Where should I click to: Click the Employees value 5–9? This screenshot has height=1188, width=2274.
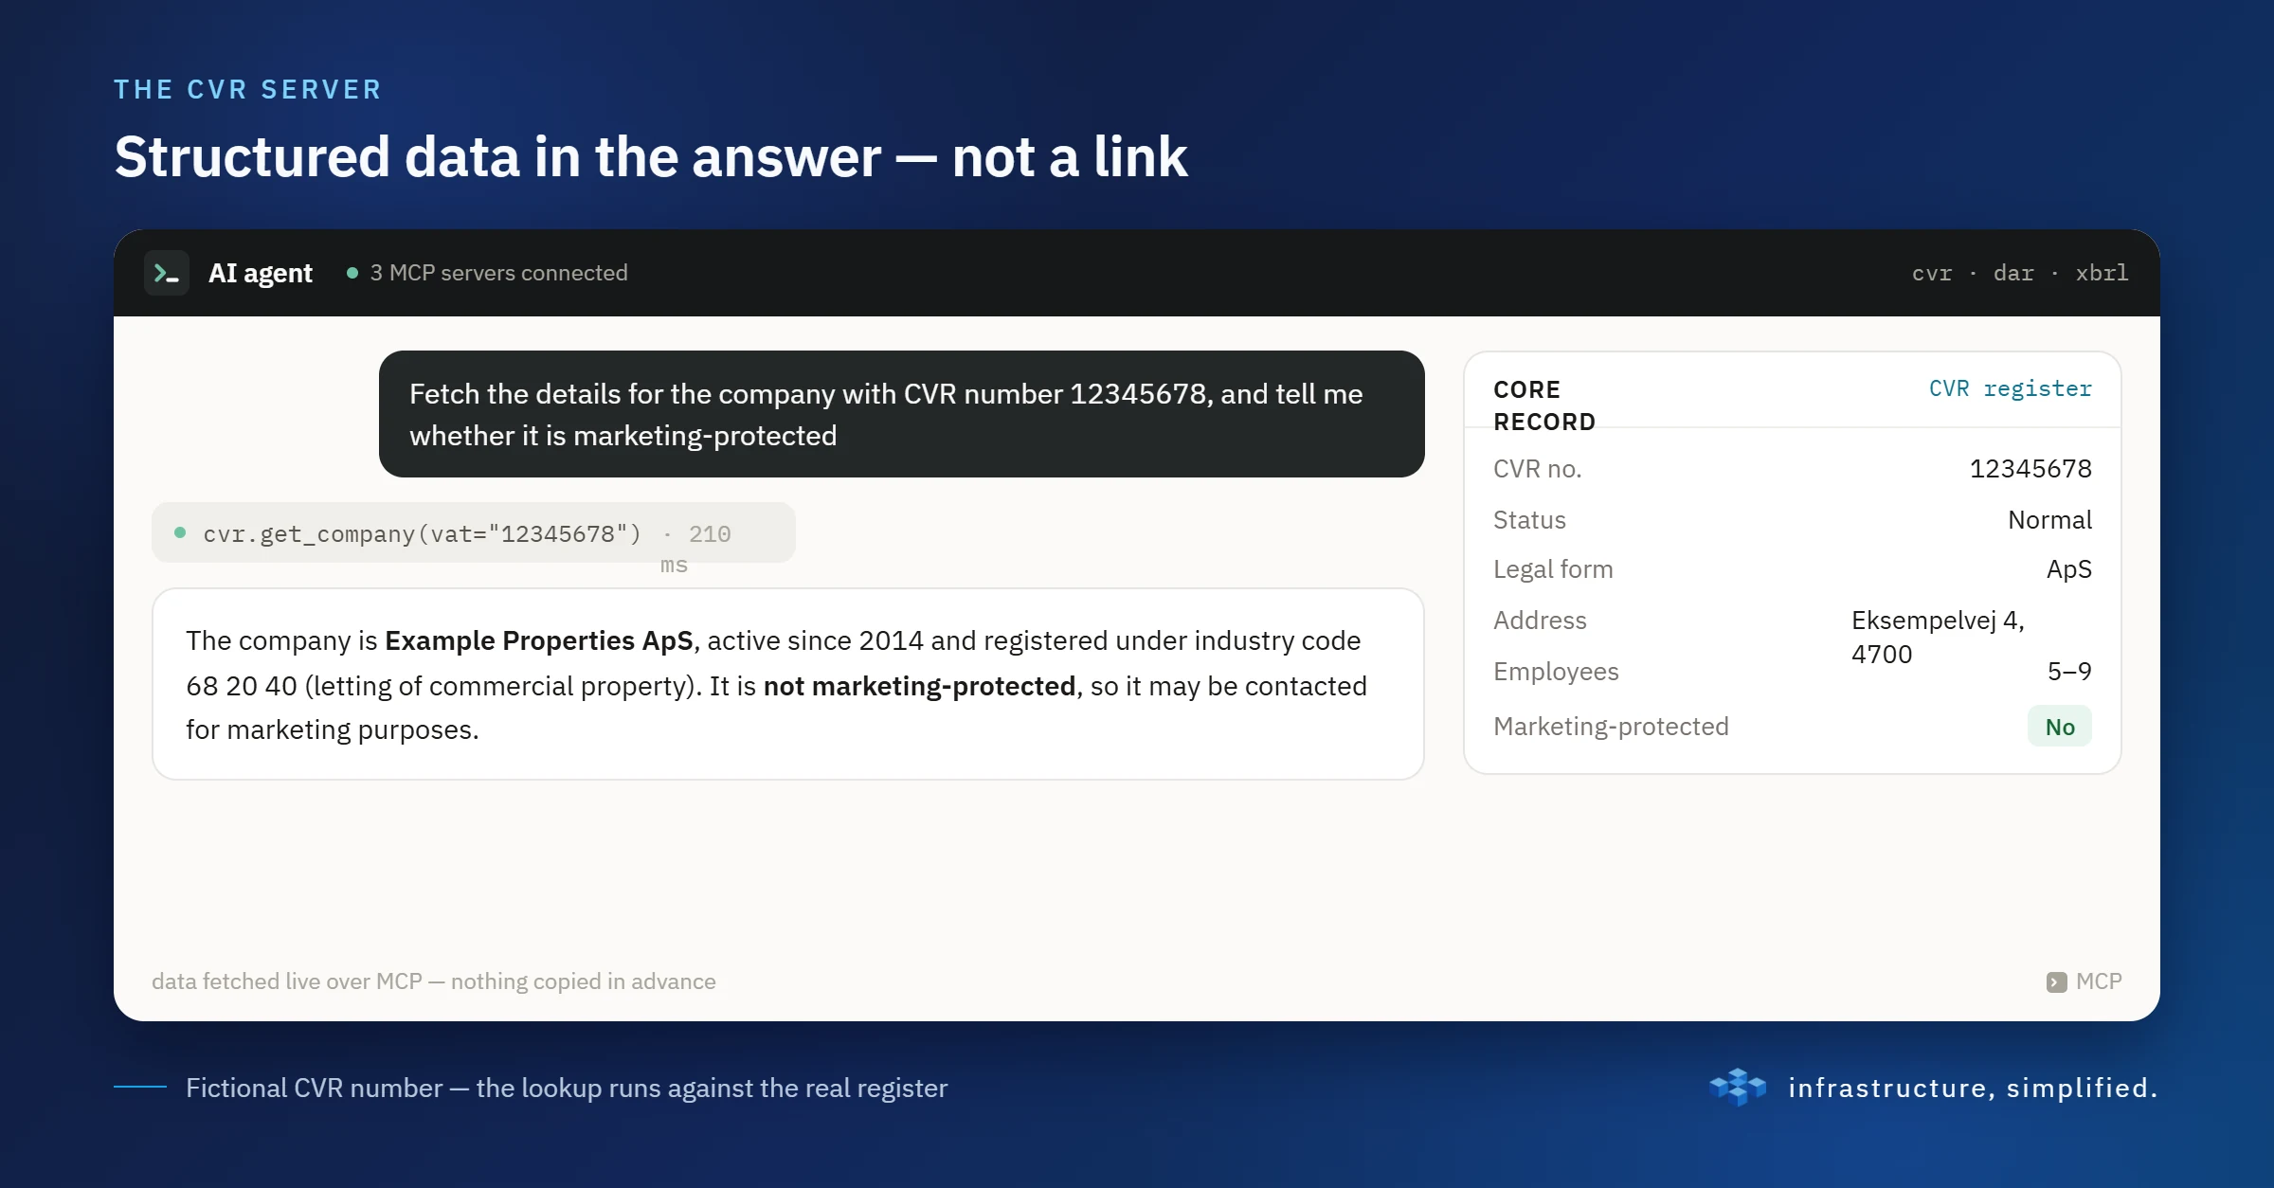pyautogui.click(x=2069, y=672)
